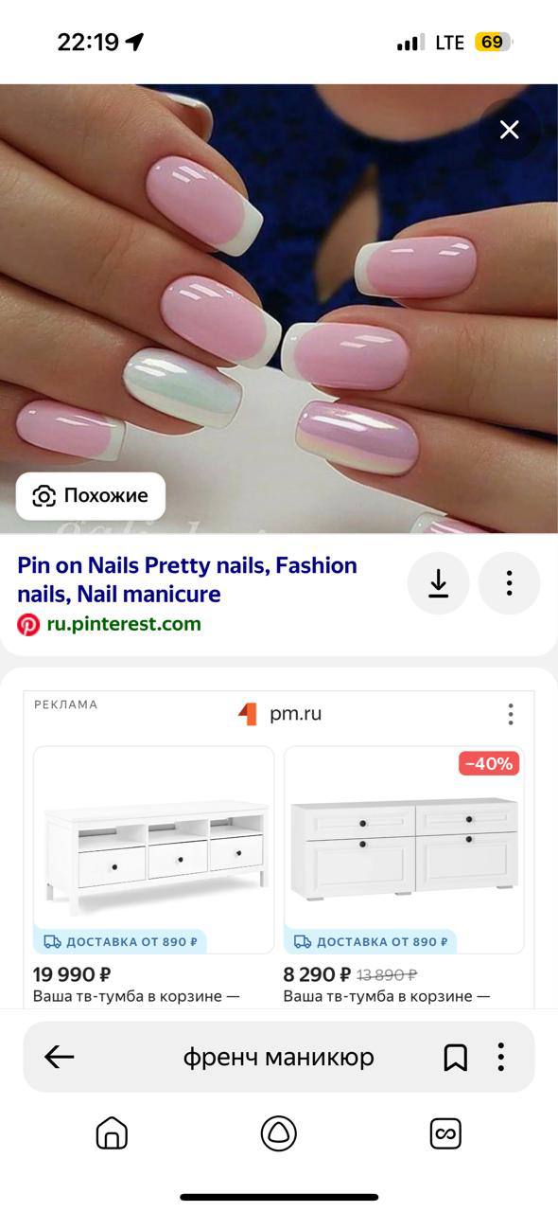
Task: Visit ru.pinterest.com source link
Action: click(x=124, y=624)
